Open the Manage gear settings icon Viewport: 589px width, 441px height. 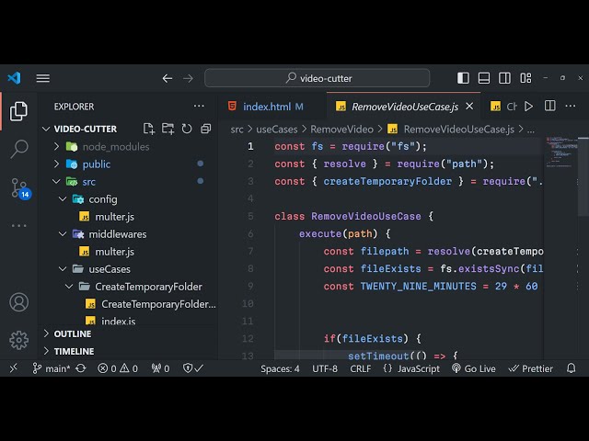(x=18, y=340)
